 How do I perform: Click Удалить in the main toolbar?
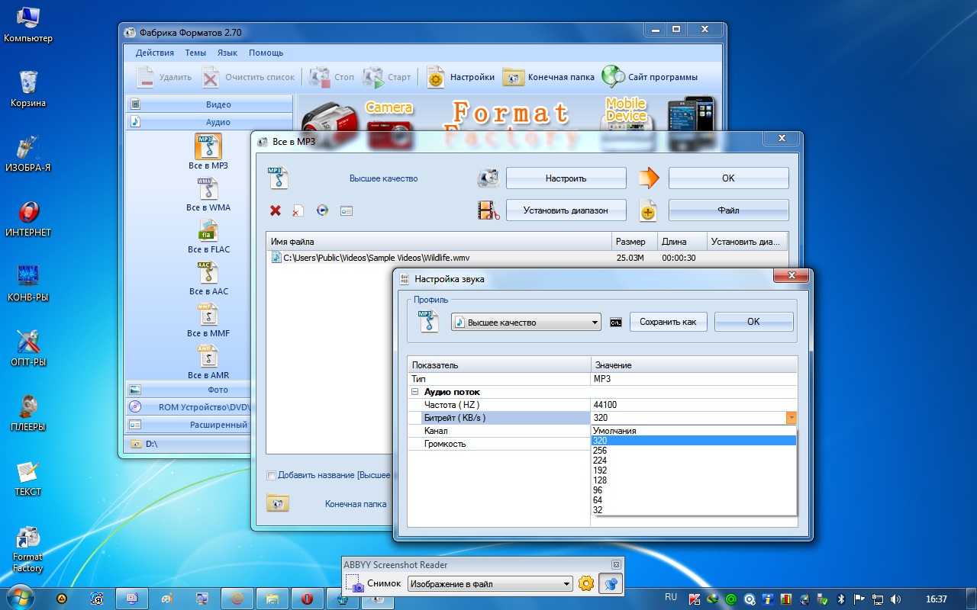coord(164,77)
